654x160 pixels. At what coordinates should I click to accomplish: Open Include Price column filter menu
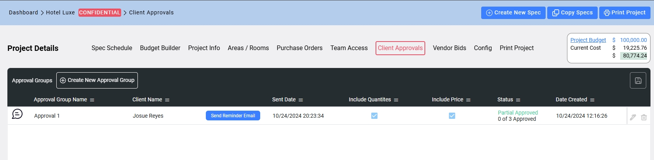(x=468, y=100)
